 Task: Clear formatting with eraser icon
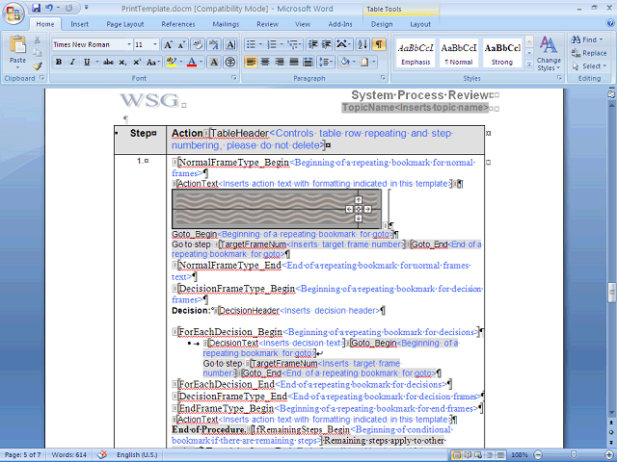point(198,44)
